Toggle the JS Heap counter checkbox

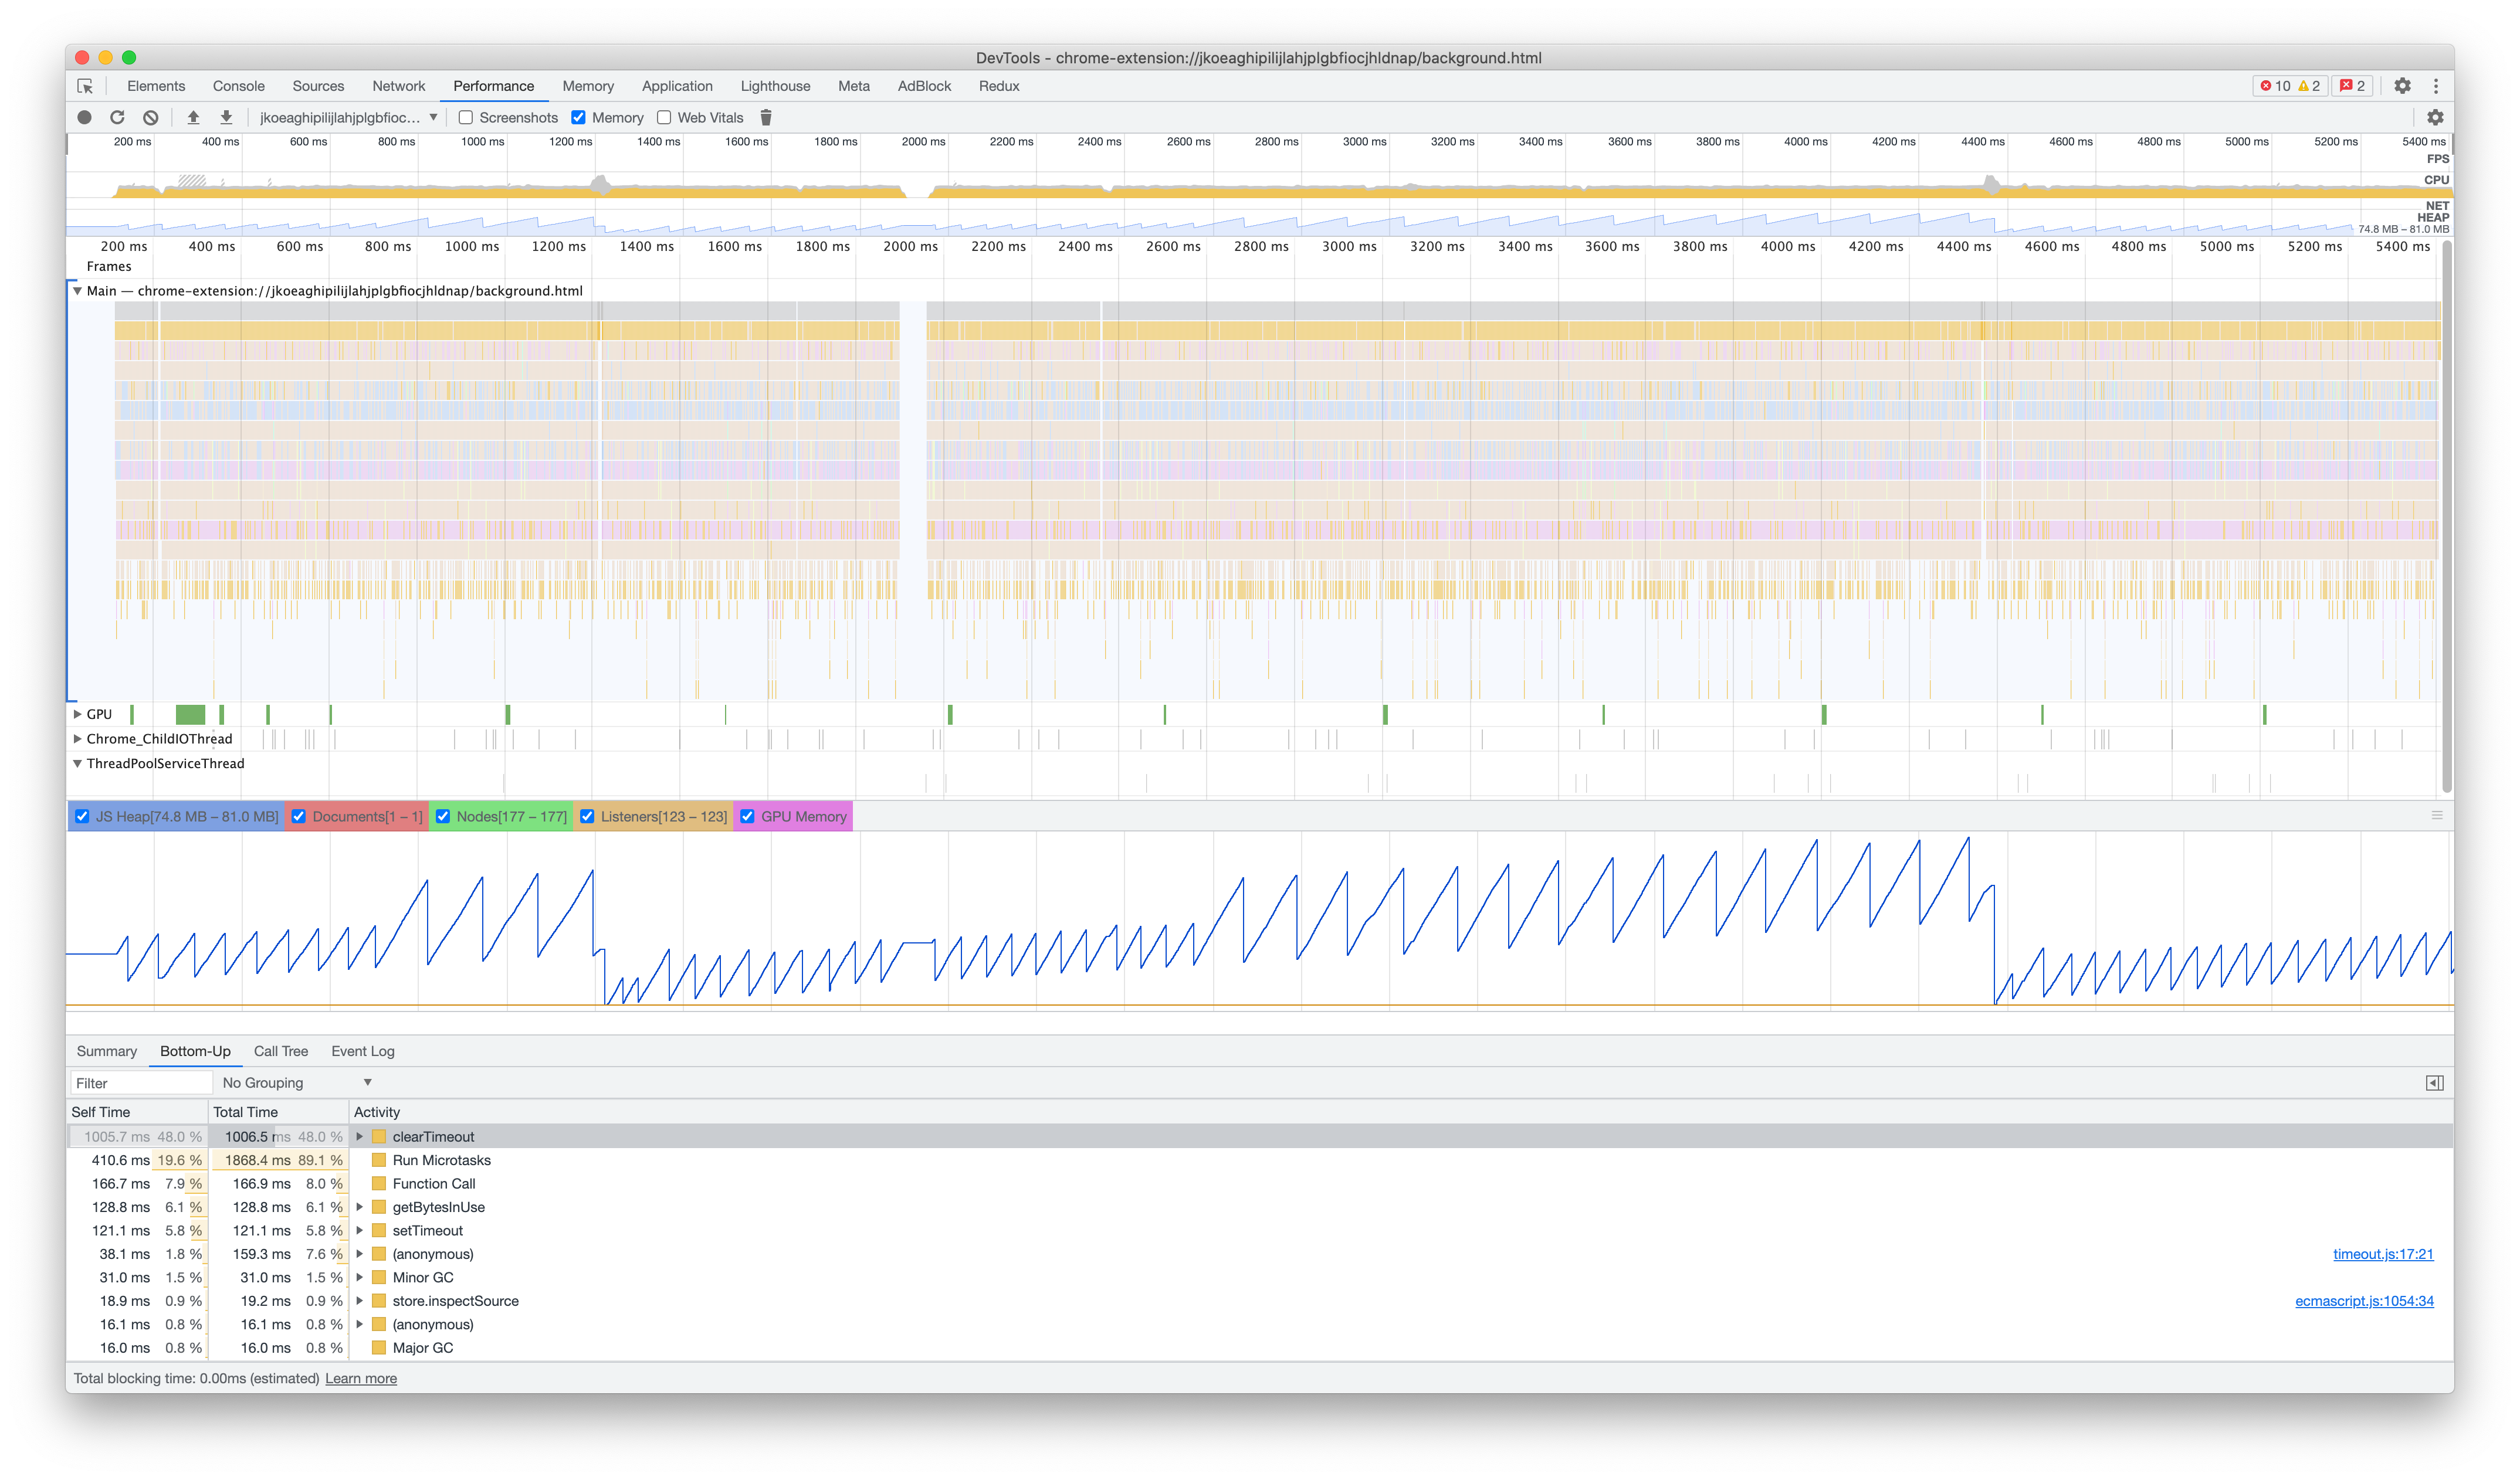(x=83, y=816)
